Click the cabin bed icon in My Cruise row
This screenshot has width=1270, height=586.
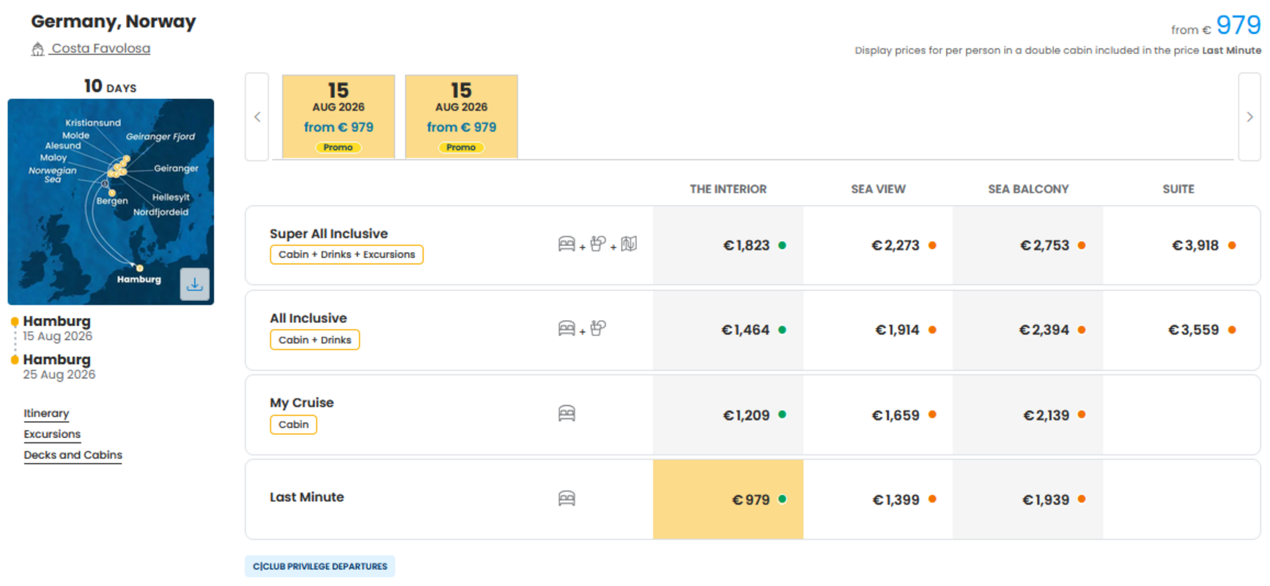pyautogui.click(x=566, y=414)
